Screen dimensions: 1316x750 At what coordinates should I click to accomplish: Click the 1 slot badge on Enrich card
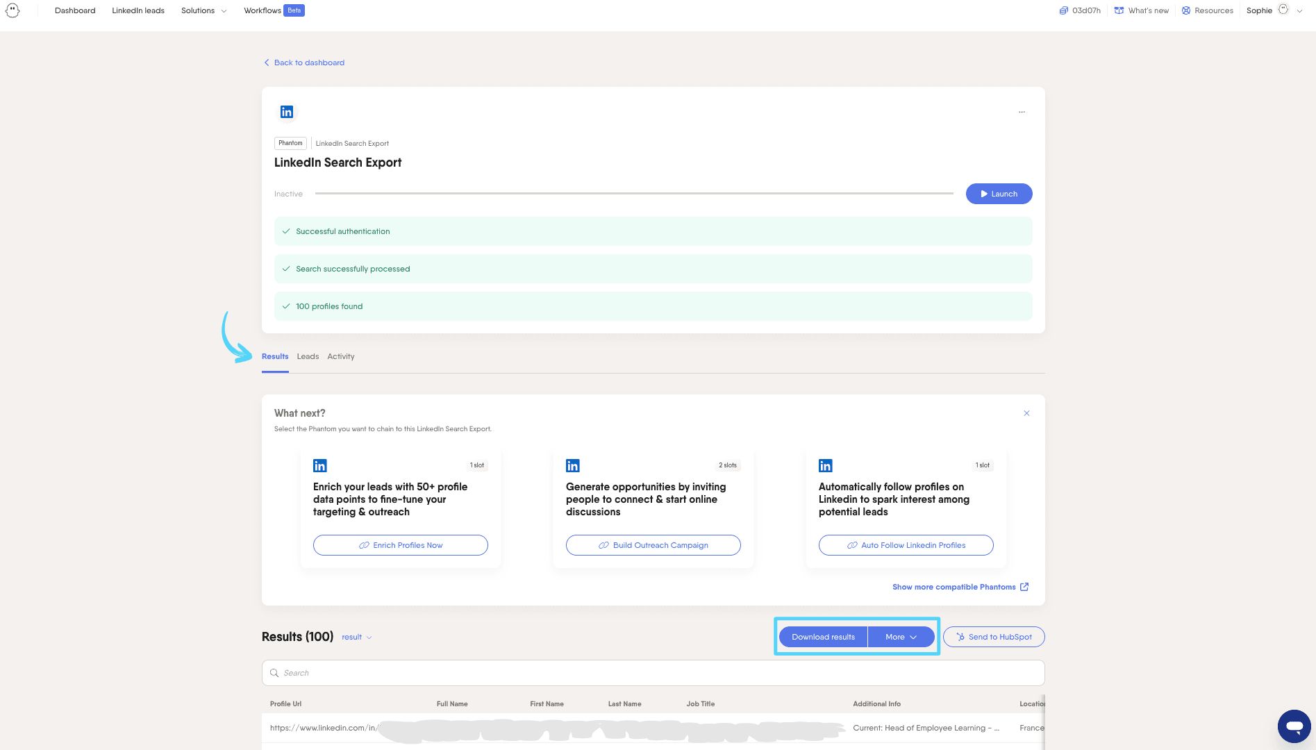click(477, 465)
